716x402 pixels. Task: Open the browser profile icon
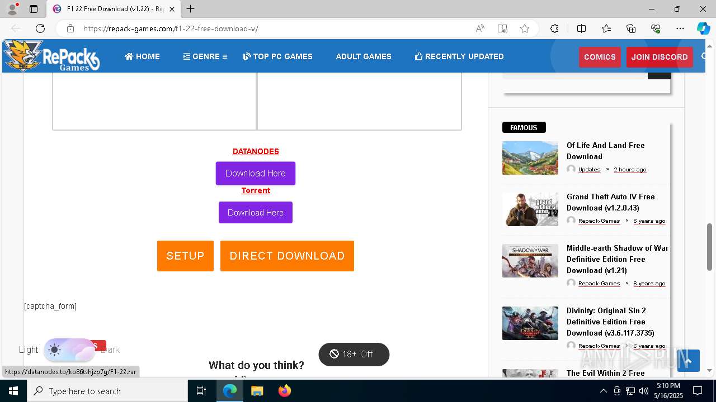12,9
